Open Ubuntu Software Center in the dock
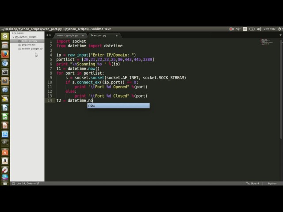283x212 pixels. [5, 152]
